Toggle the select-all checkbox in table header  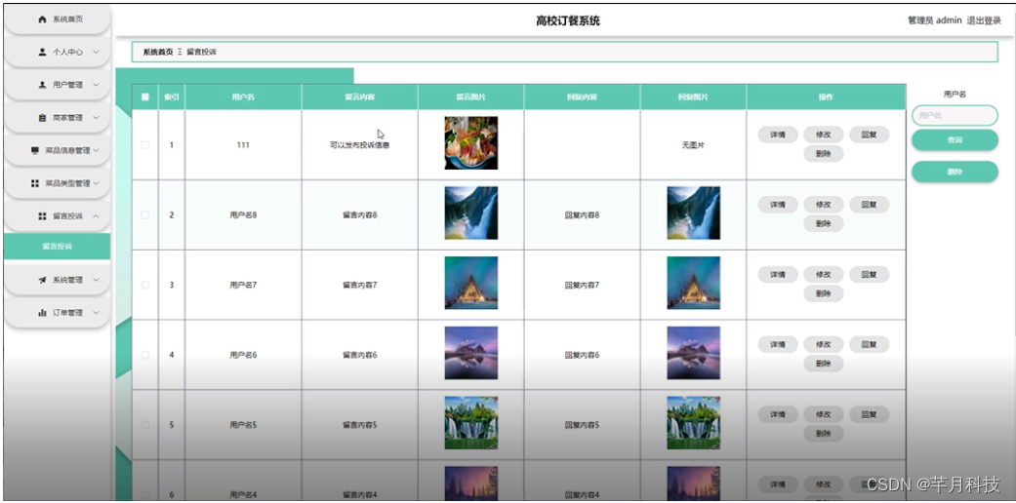145,97
